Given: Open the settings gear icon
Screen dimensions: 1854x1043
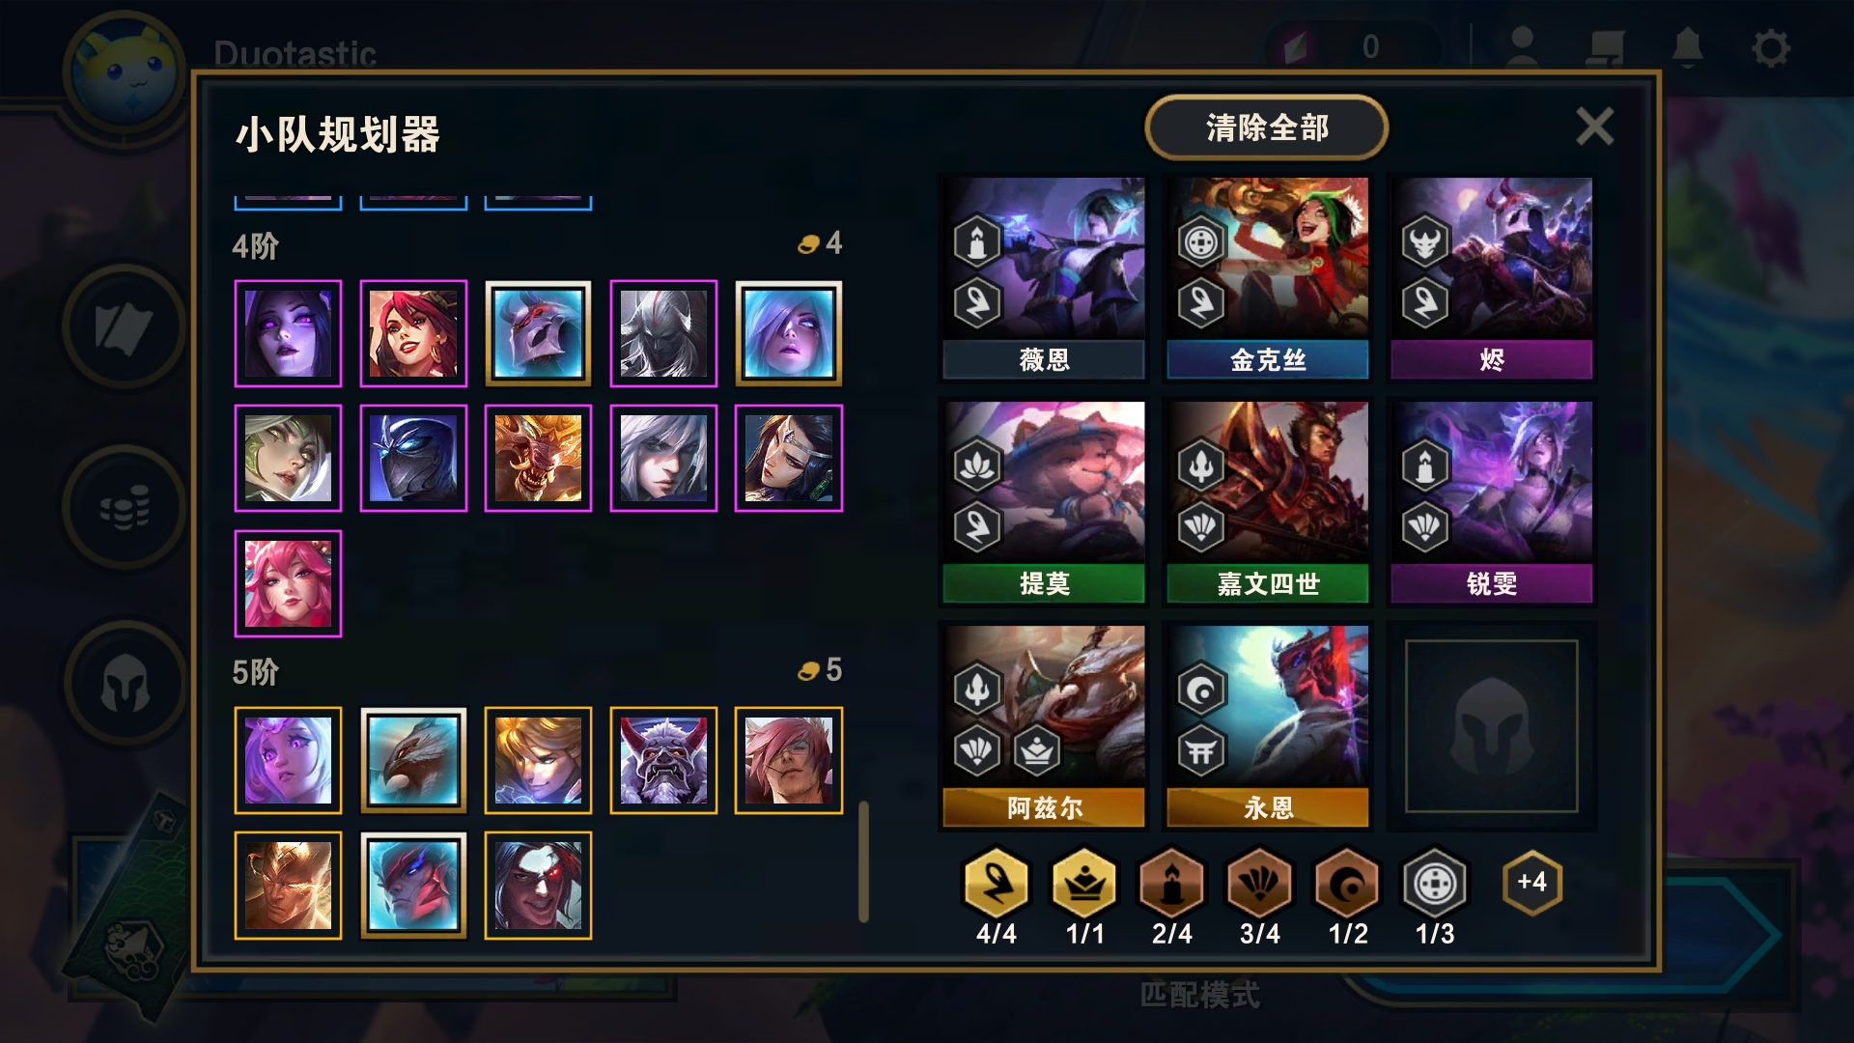Looking at the screenshot, I should [x=1770, y=47].
